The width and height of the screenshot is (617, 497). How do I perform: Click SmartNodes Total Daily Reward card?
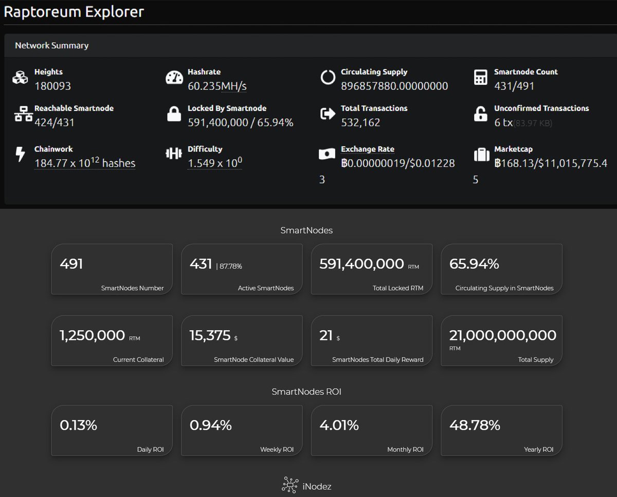point(372,340)
